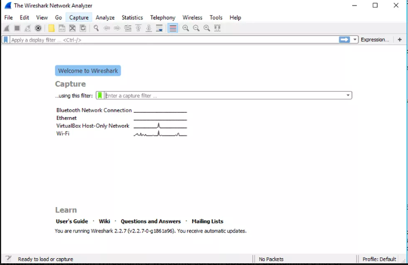408x265 pixels.
Task: Open the Mailing Lists link
Action: pos(207,221)
